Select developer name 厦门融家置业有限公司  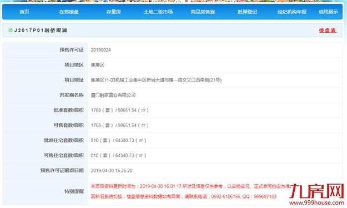coord(113,95)
